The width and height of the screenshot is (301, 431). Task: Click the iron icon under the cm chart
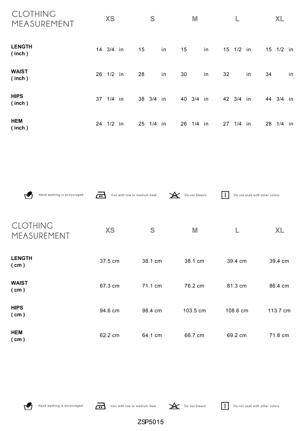click(101, 406)
